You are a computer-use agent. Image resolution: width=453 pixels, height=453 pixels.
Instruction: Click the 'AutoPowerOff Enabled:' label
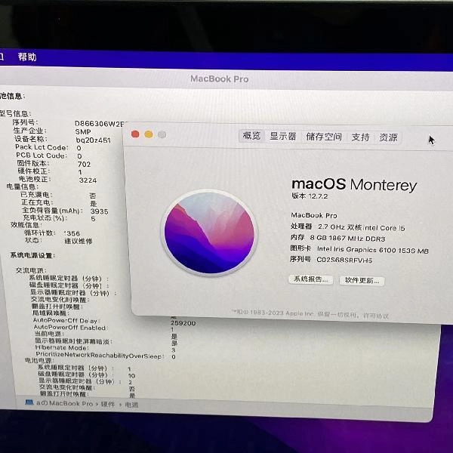coord(70,328)
